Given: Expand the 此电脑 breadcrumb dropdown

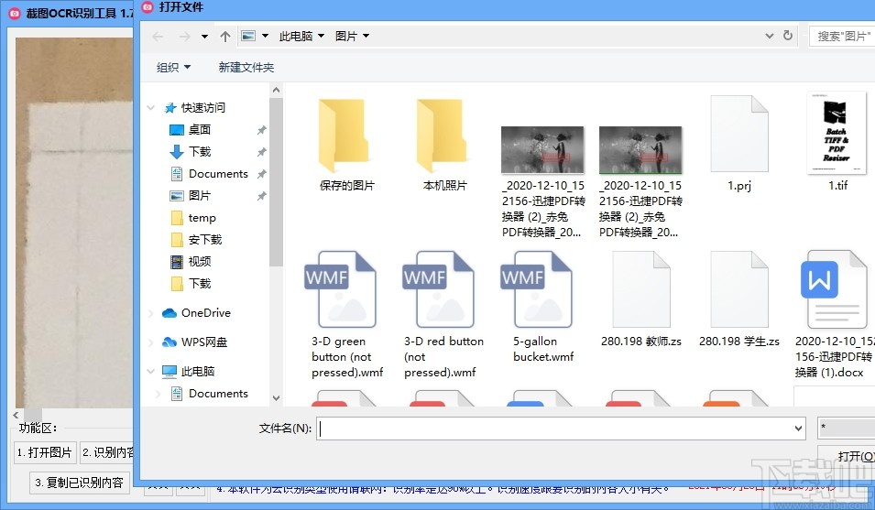Looking at the screenshot, I should click(x=321, y=36).
